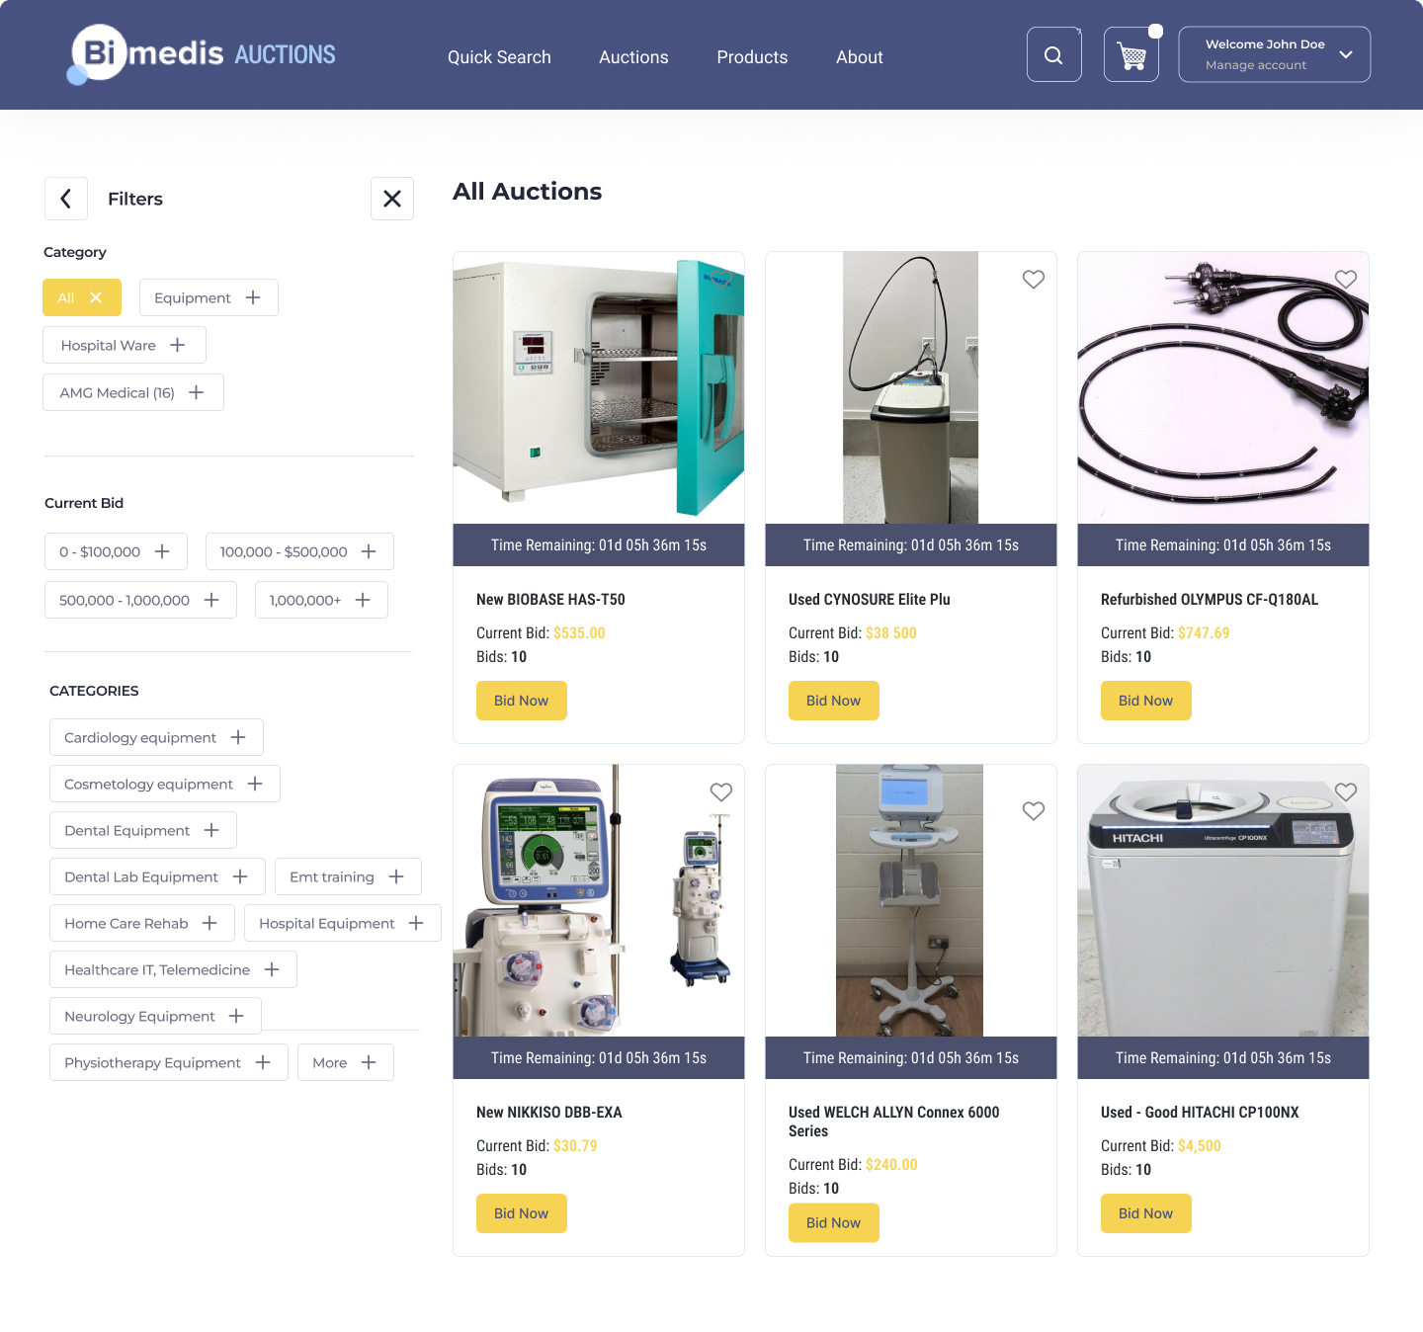
Task: Add the AMG Medical (16) filter
Action: (133, 392)
